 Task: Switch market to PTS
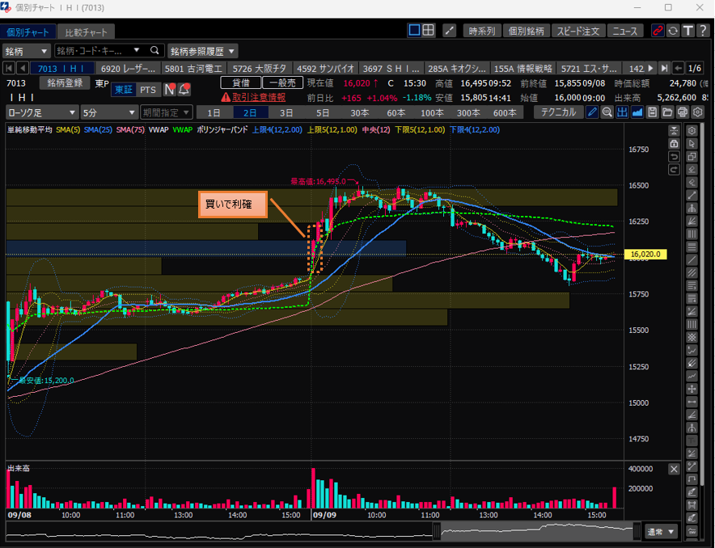coord(147,90)
